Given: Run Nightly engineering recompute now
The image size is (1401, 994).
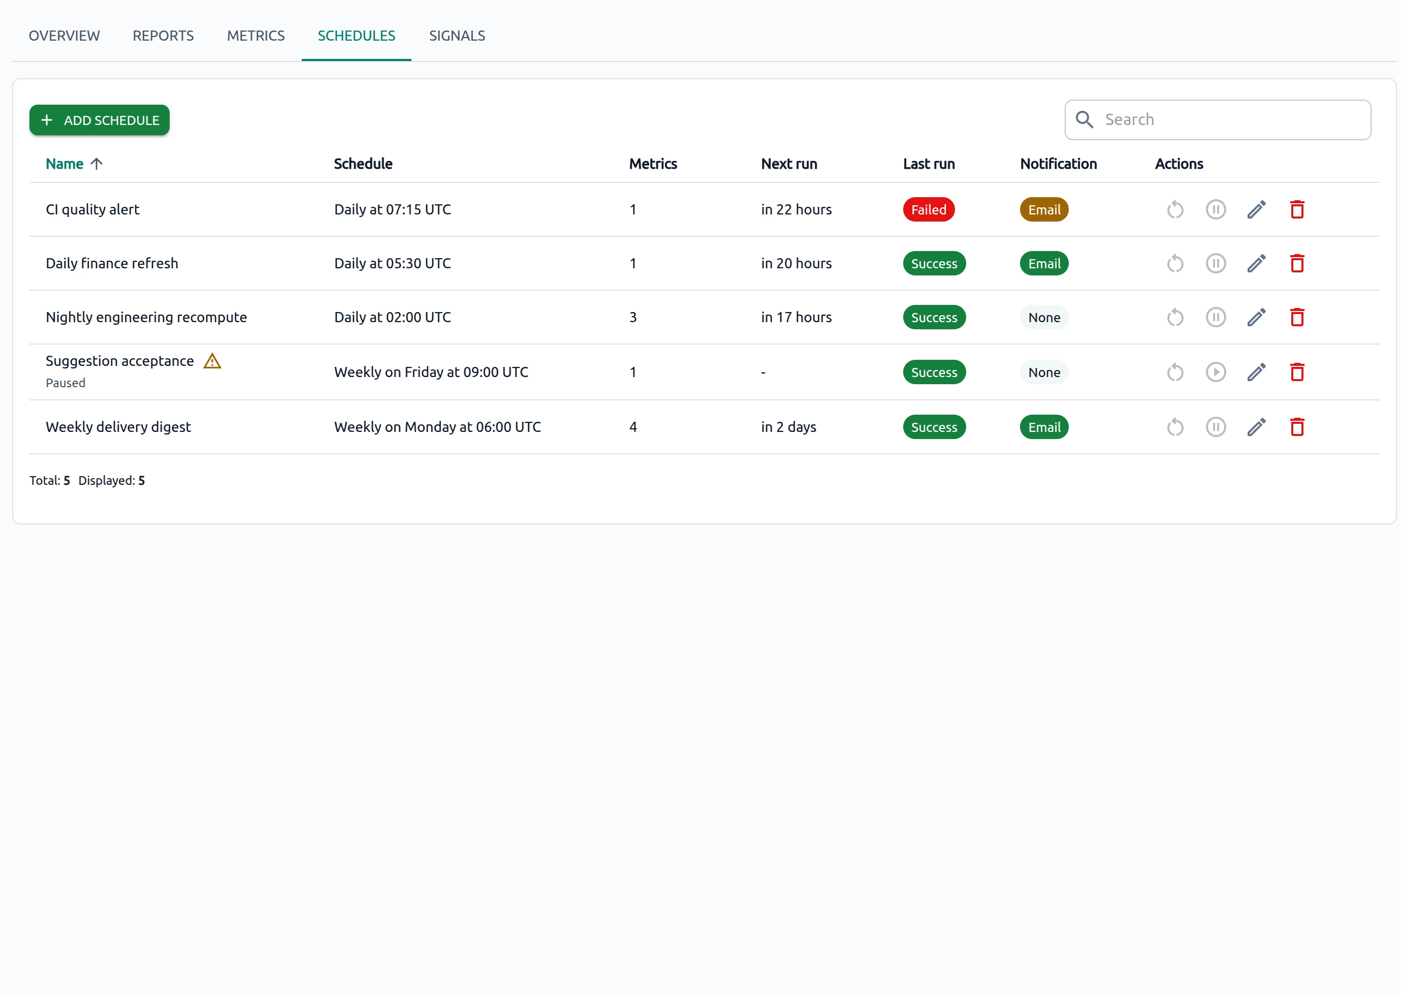Looking at the screenshot, I should (x=1174, y=318).
